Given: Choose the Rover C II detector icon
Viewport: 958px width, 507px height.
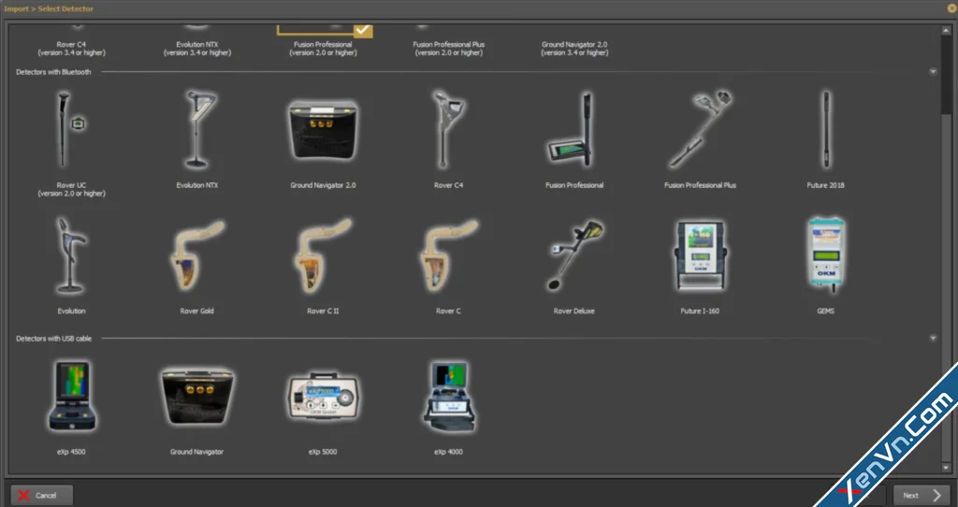Looking at the screenshot, I should tap(323, 256).
